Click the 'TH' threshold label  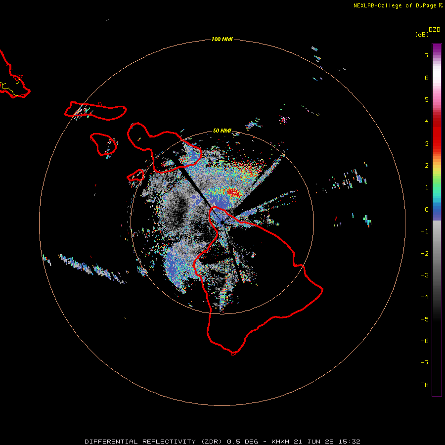pyautogui.click(x=425, y=385)
